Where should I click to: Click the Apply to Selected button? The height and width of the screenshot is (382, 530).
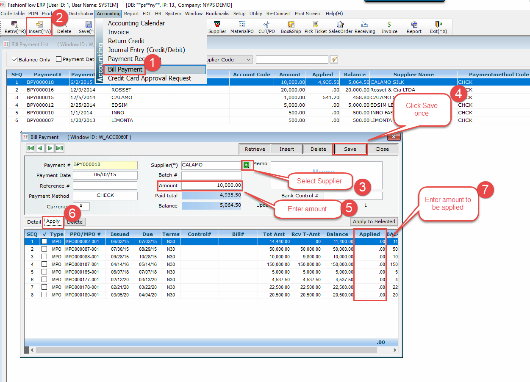[x=374, y=221]
